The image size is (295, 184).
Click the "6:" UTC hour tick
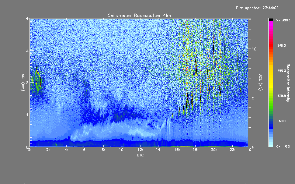click(x=85, y=150)
